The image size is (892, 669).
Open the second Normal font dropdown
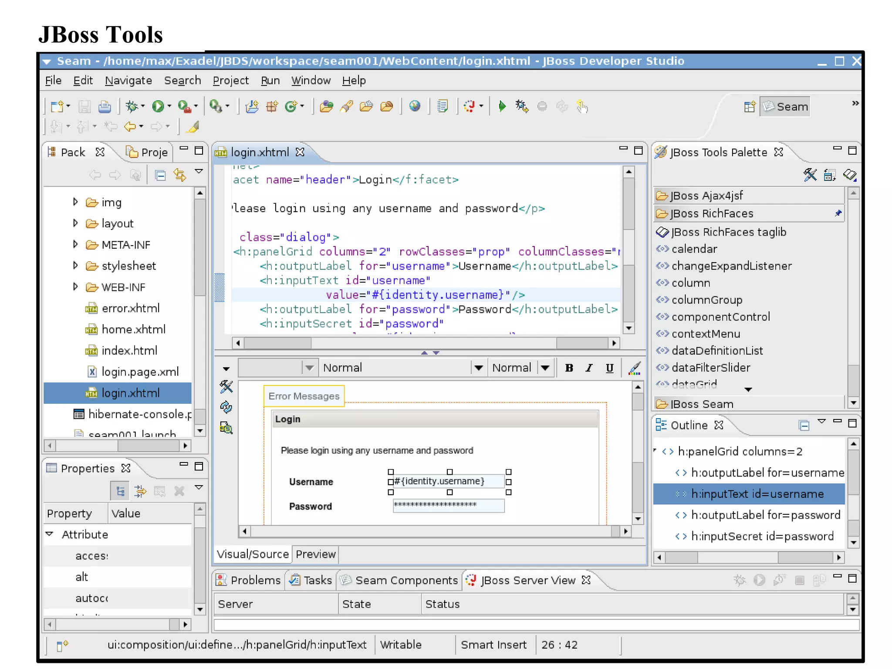(x=545, y=368)
